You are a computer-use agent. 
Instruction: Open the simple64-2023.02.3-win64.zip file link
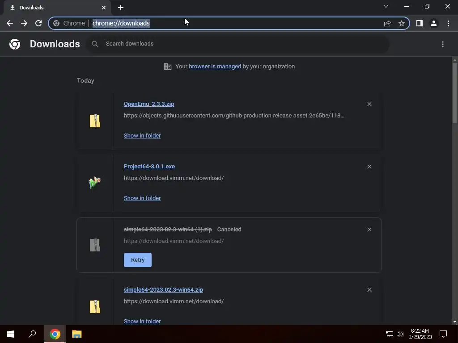[x=163, y=289]
